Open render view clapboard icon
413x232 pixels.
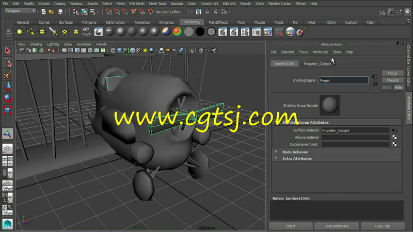[198, 12]
